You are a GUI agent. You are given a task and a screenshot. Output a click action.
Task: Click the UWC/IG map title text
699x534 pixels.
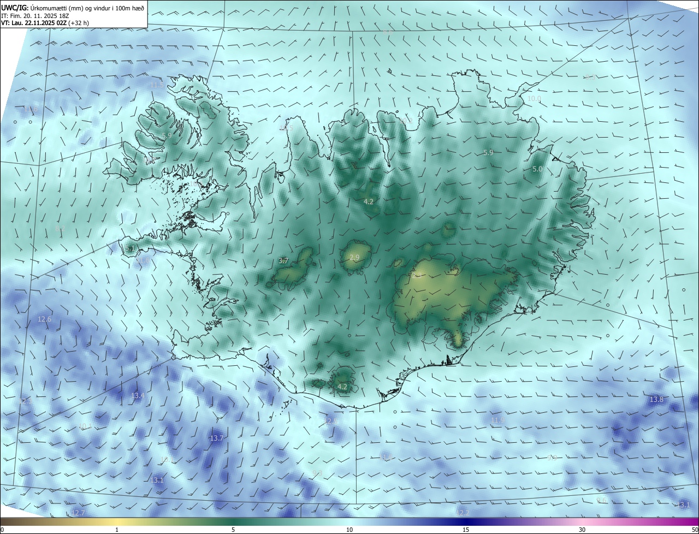[x=73, y=7]
